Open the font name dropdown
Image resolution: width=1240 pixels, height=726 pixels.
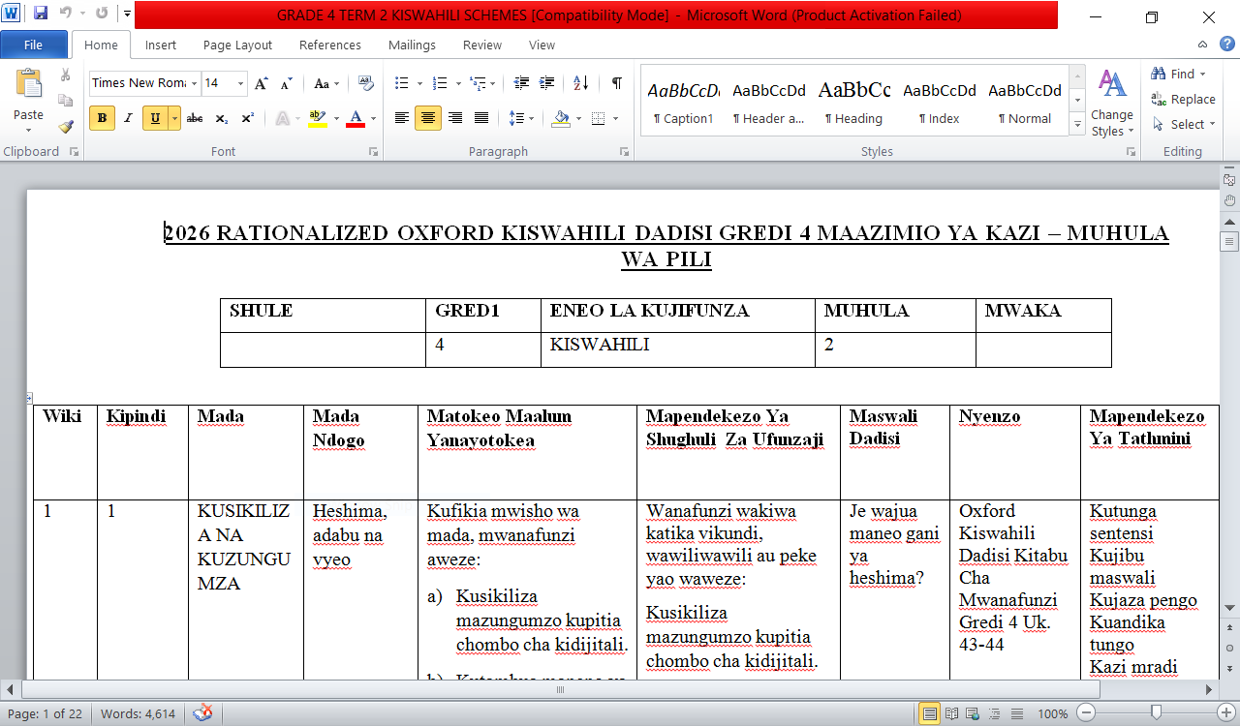tap(195, 83)
